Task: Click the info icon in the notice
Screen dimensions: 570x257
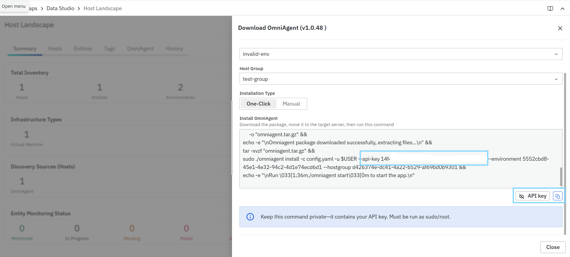Action: pyautogui.click(x=250, y=217)
